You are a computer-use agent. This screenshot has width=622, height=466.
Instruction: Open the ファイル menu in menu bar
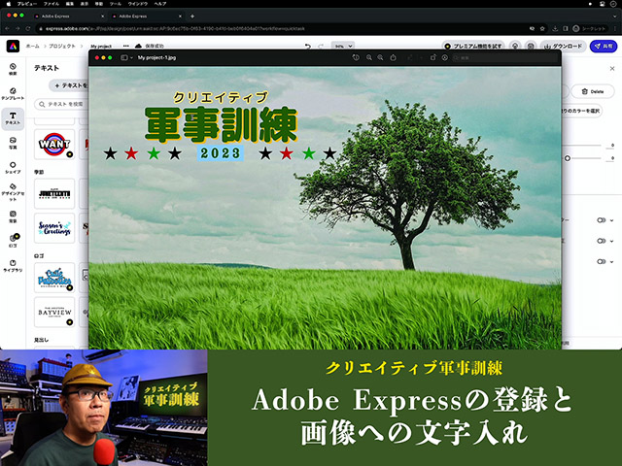click(x=51, y=4)
